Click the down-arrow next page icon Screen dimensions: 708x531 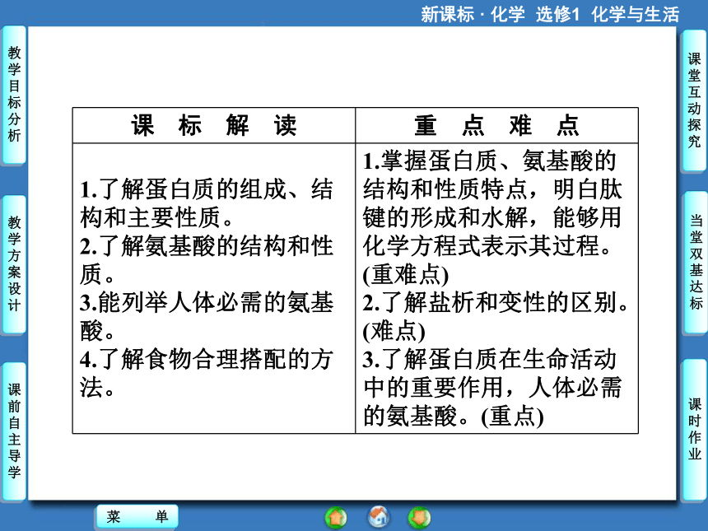pos(420,518)
